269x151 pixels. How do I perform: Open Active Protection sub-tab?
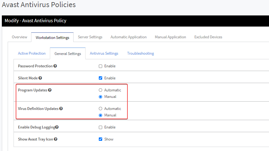[32, 53]
